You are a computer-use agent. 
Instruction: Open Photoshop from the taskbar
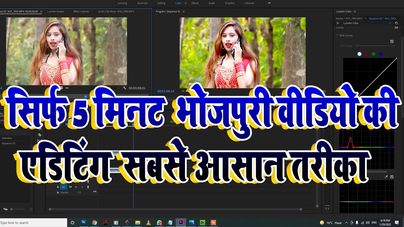pyautogui.click(x=83, y=223)
